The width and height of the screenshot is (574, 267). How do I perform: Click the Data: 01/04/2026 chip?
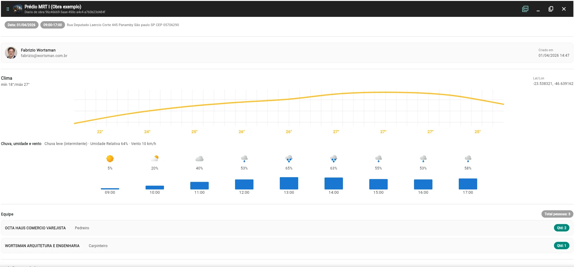tap(21, 25)
